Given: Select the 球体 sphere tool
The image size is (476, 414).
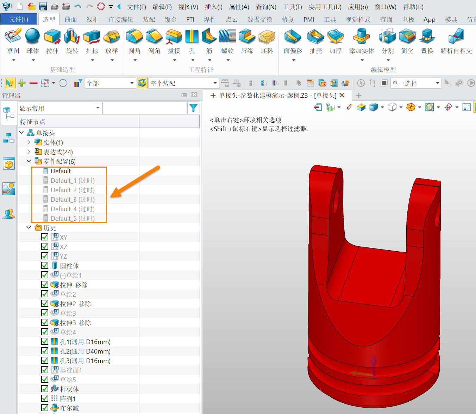Looking at the screenshot, I should [33, 42].
